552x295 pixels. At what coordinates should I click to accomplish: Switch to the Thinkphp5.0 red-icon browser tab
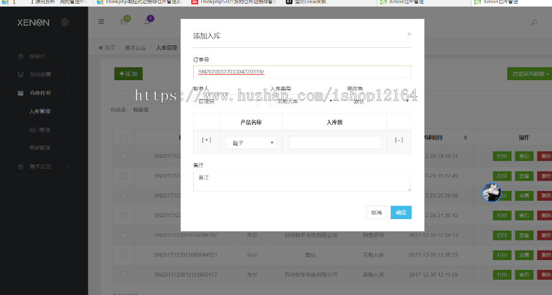coord(235,2)
